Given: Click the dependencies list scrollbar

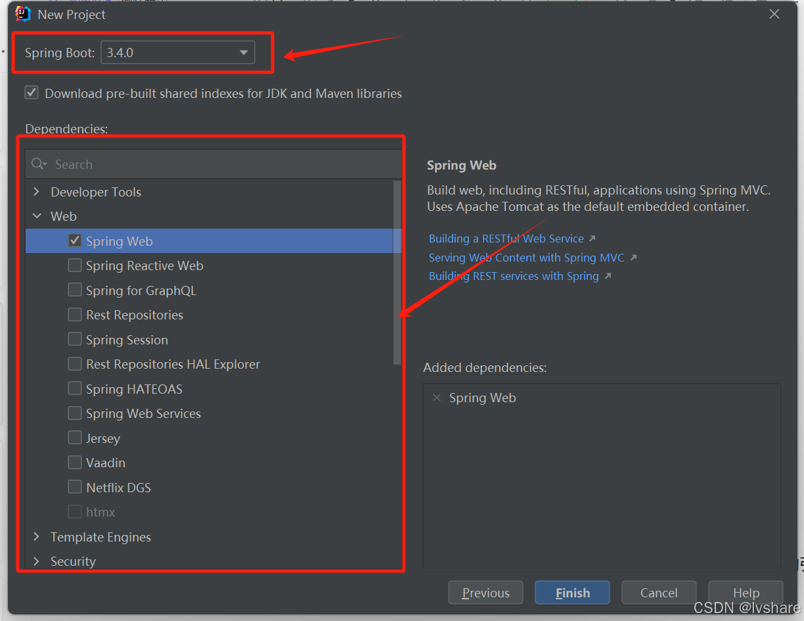Looking at the screenshot, I should 397,272.
